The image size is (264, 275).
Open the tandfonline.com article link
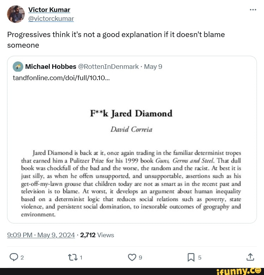coord(61,78)
